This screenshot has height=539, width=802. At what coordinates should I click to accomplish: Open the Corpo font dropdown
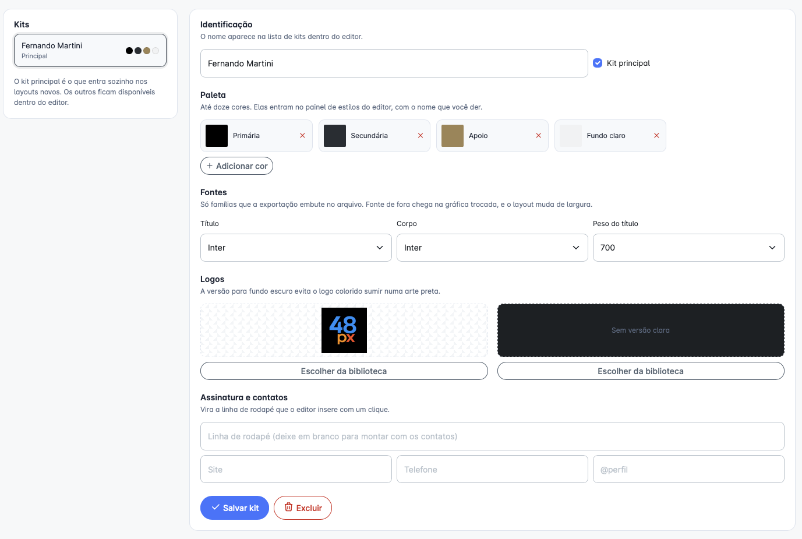pyautogui.click(x=492, y=248)
